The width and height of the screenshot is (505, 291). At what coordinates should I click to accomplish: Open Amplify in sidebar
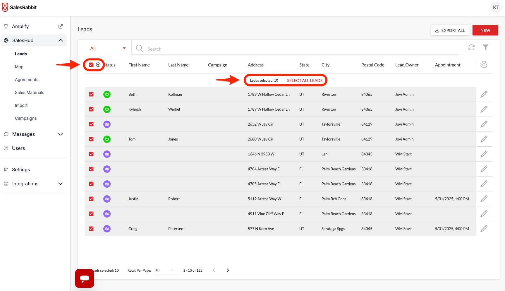[x=20, y=26]
